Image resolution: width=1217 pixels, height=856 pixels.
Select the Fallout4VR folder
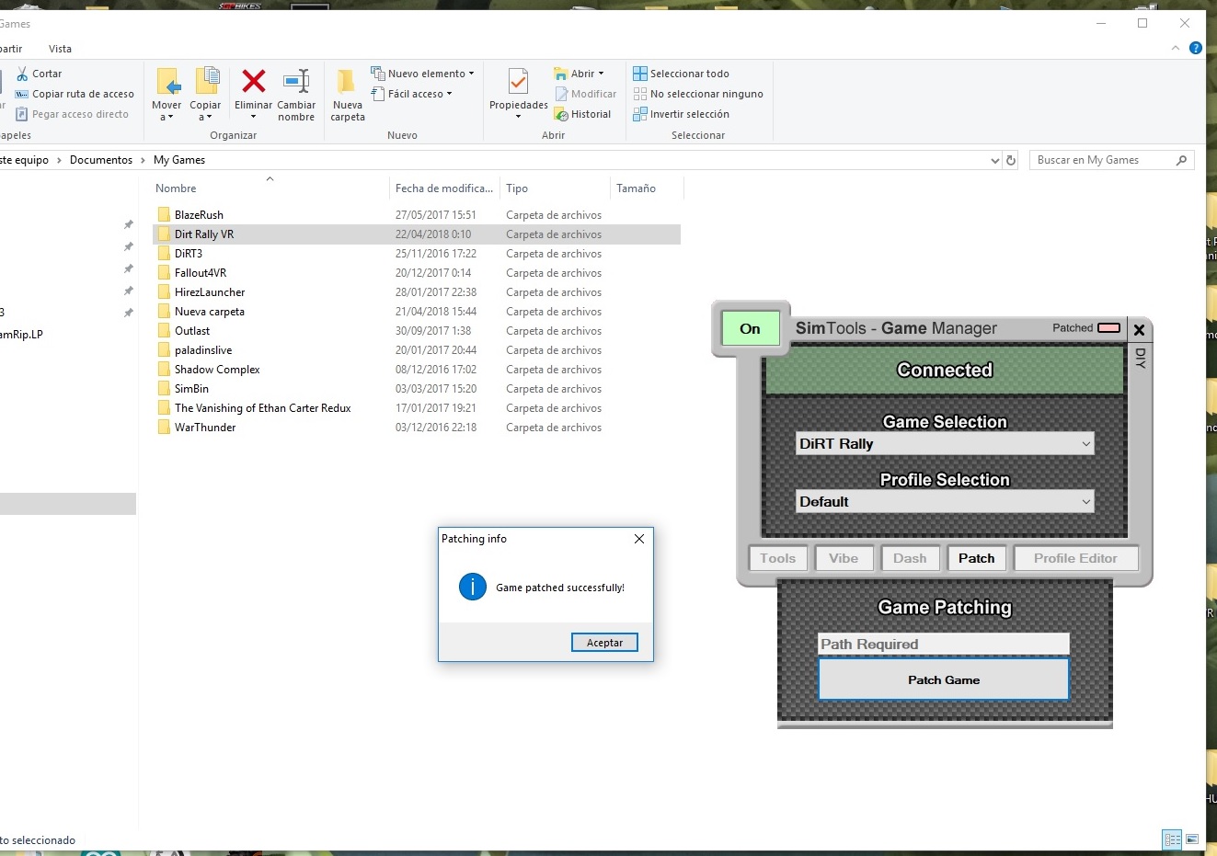(x=201, y=273)
